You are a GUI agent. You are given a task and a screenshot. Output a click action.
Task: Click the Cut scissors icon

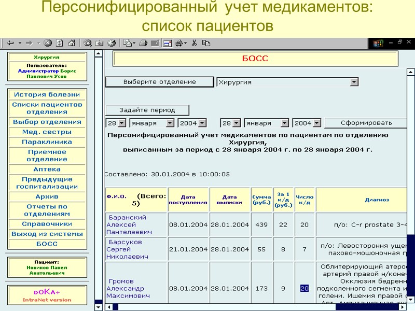194,43
